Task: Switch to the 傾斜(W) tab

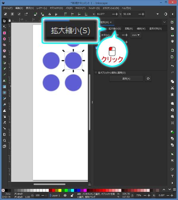Action: (141, 28)
